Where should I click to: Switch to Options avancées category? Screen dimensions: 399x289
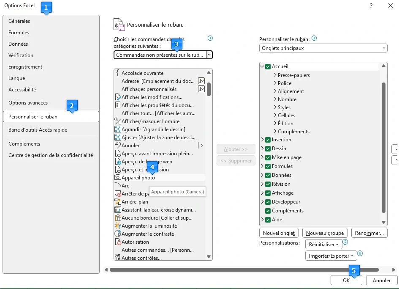pos(28,103)
